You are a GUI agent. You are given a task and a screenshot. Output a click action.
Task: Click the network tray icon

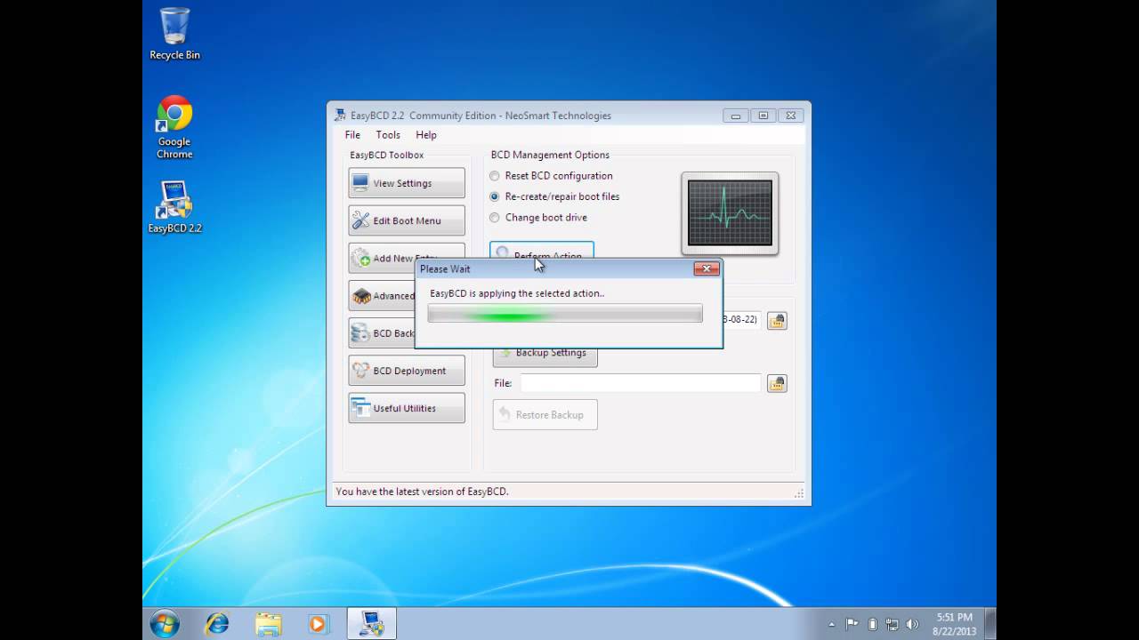point(893,624)
